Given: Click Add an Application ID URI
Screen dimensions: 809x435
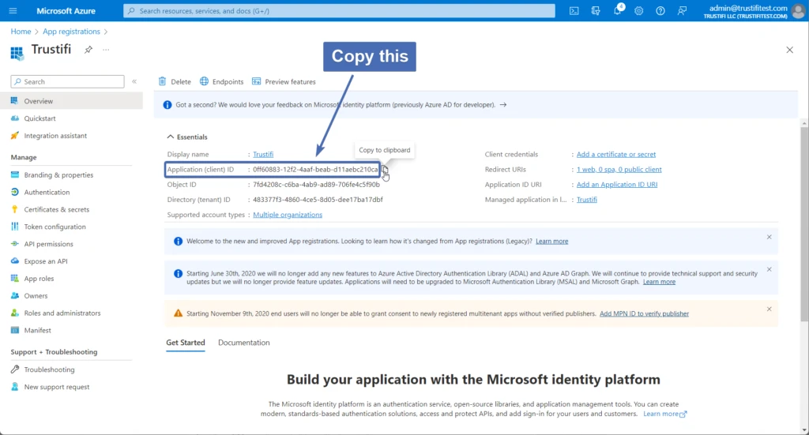Looking at the screenshot, I should 617,184.
